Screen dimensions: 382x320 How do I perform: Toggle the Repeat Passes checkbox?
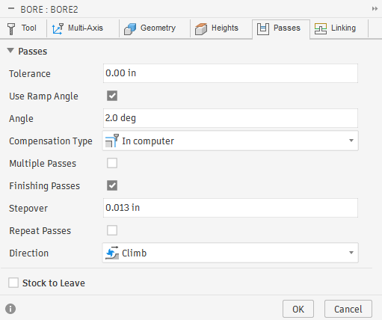(112, 230)
